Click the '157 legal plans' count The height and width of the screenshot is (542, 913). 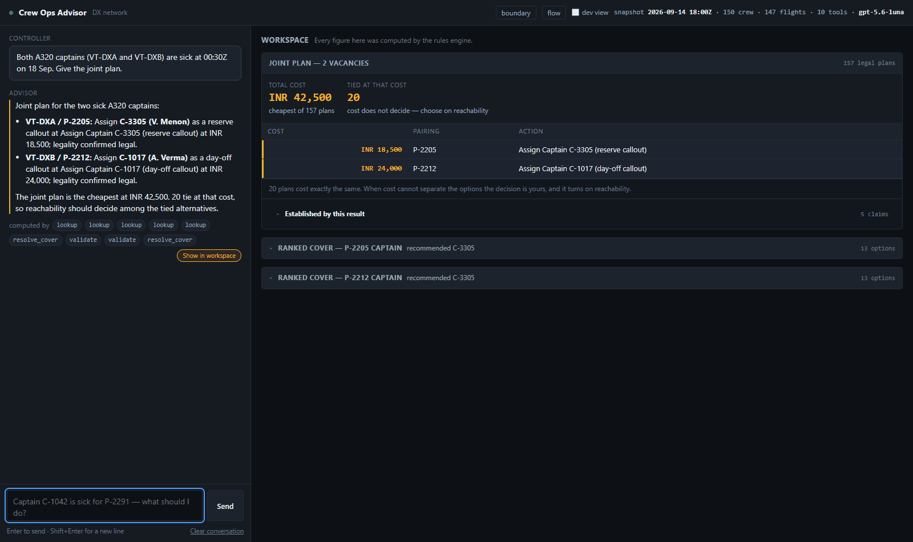pos(869,63)
